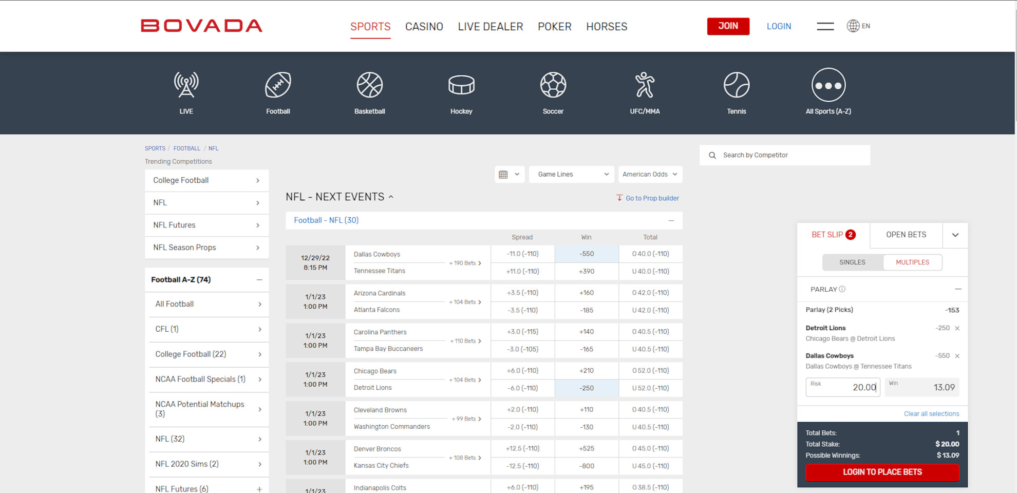Select Over 40.0 total Cowboys game
This screenshot has width=1017, height=493.
650,254
